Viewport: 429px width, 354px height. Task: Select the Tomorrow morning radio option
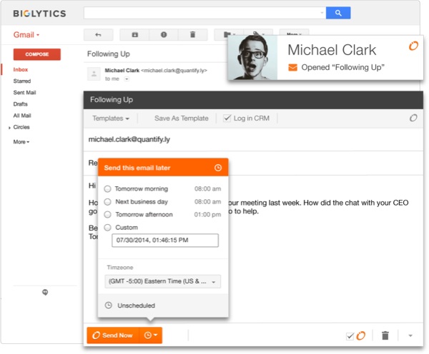coord(107,189)
